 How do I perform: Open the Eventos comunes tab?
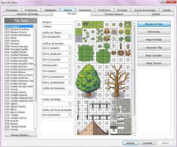(x=114, y=14)
